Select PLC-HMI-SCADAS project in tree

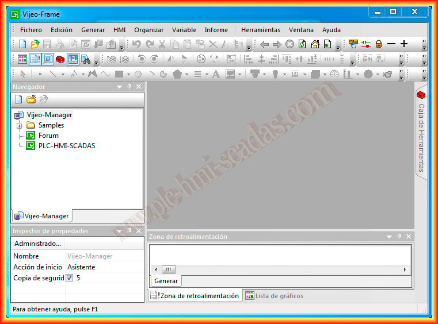pyautogui.click(x=66, y=146)
